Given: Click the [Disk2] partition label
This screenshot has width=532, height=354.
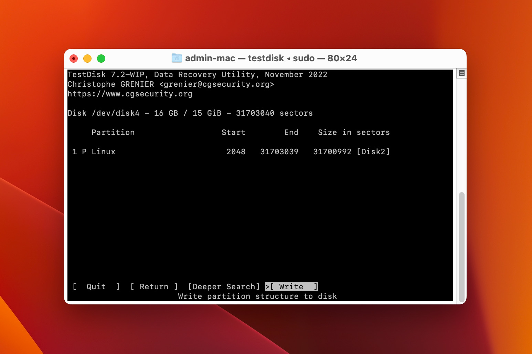Looking at the screenshot, I should point(373,152).
